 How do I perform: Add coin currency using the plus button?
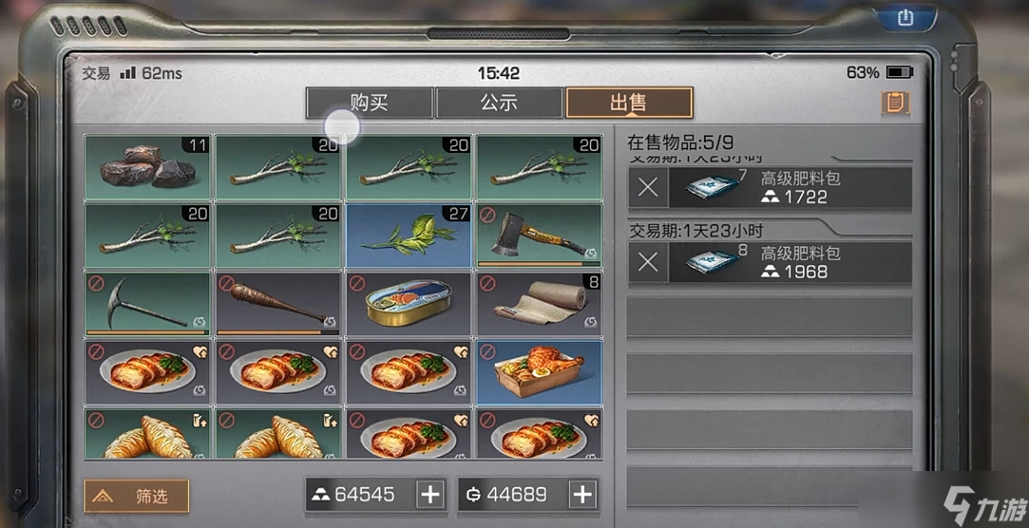click(x=582, y=495)
